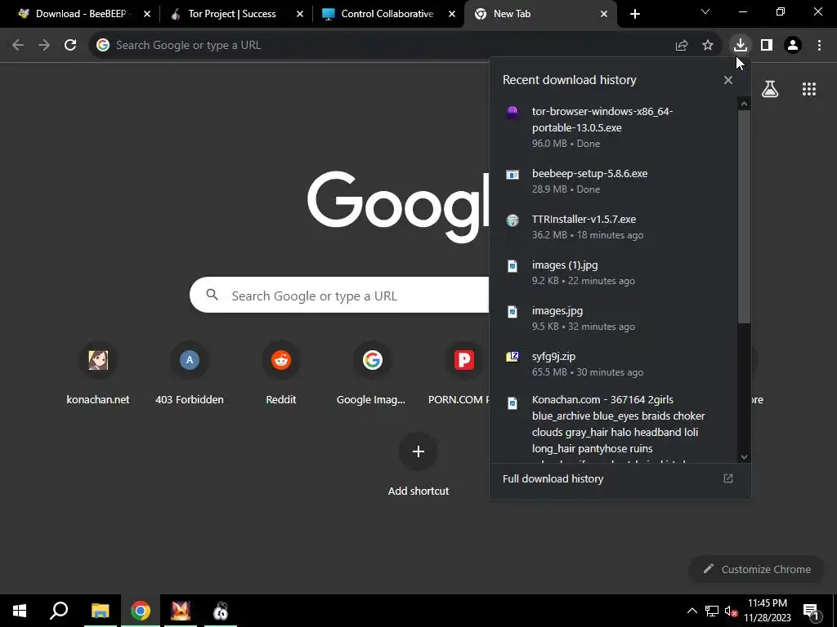Open the Chrome downloads toolbar icon
Image resolution: width=837 pixels, height=627 pixels.
coord(740,45)
